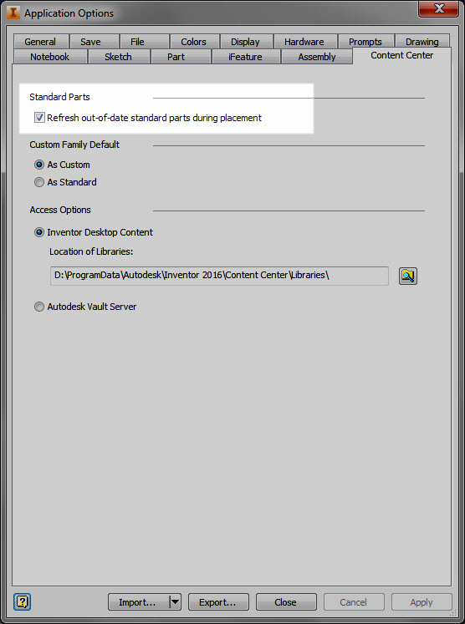Click the Inventor application icon in title bar

[x=13, y=13]
